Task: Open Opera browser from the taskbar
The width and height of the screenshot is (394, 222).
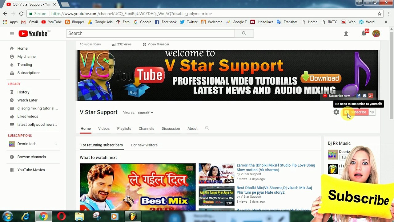Action: 61,216
